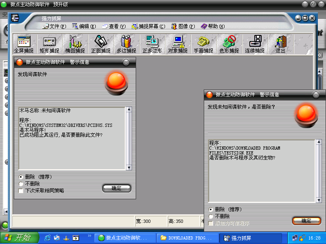Click the 退出 exit toolbar icon
326x244 pixels.
coord(280,44)
